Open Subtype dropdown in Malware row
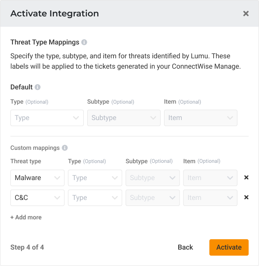 [152, 178]
